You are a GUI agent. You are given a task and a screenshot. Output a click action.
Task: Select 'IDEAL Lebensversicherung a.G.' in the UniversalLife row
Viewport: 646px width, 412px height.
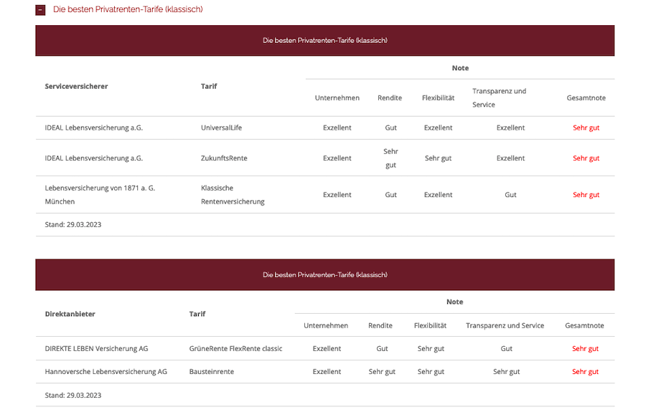click(x=94, y=128)
